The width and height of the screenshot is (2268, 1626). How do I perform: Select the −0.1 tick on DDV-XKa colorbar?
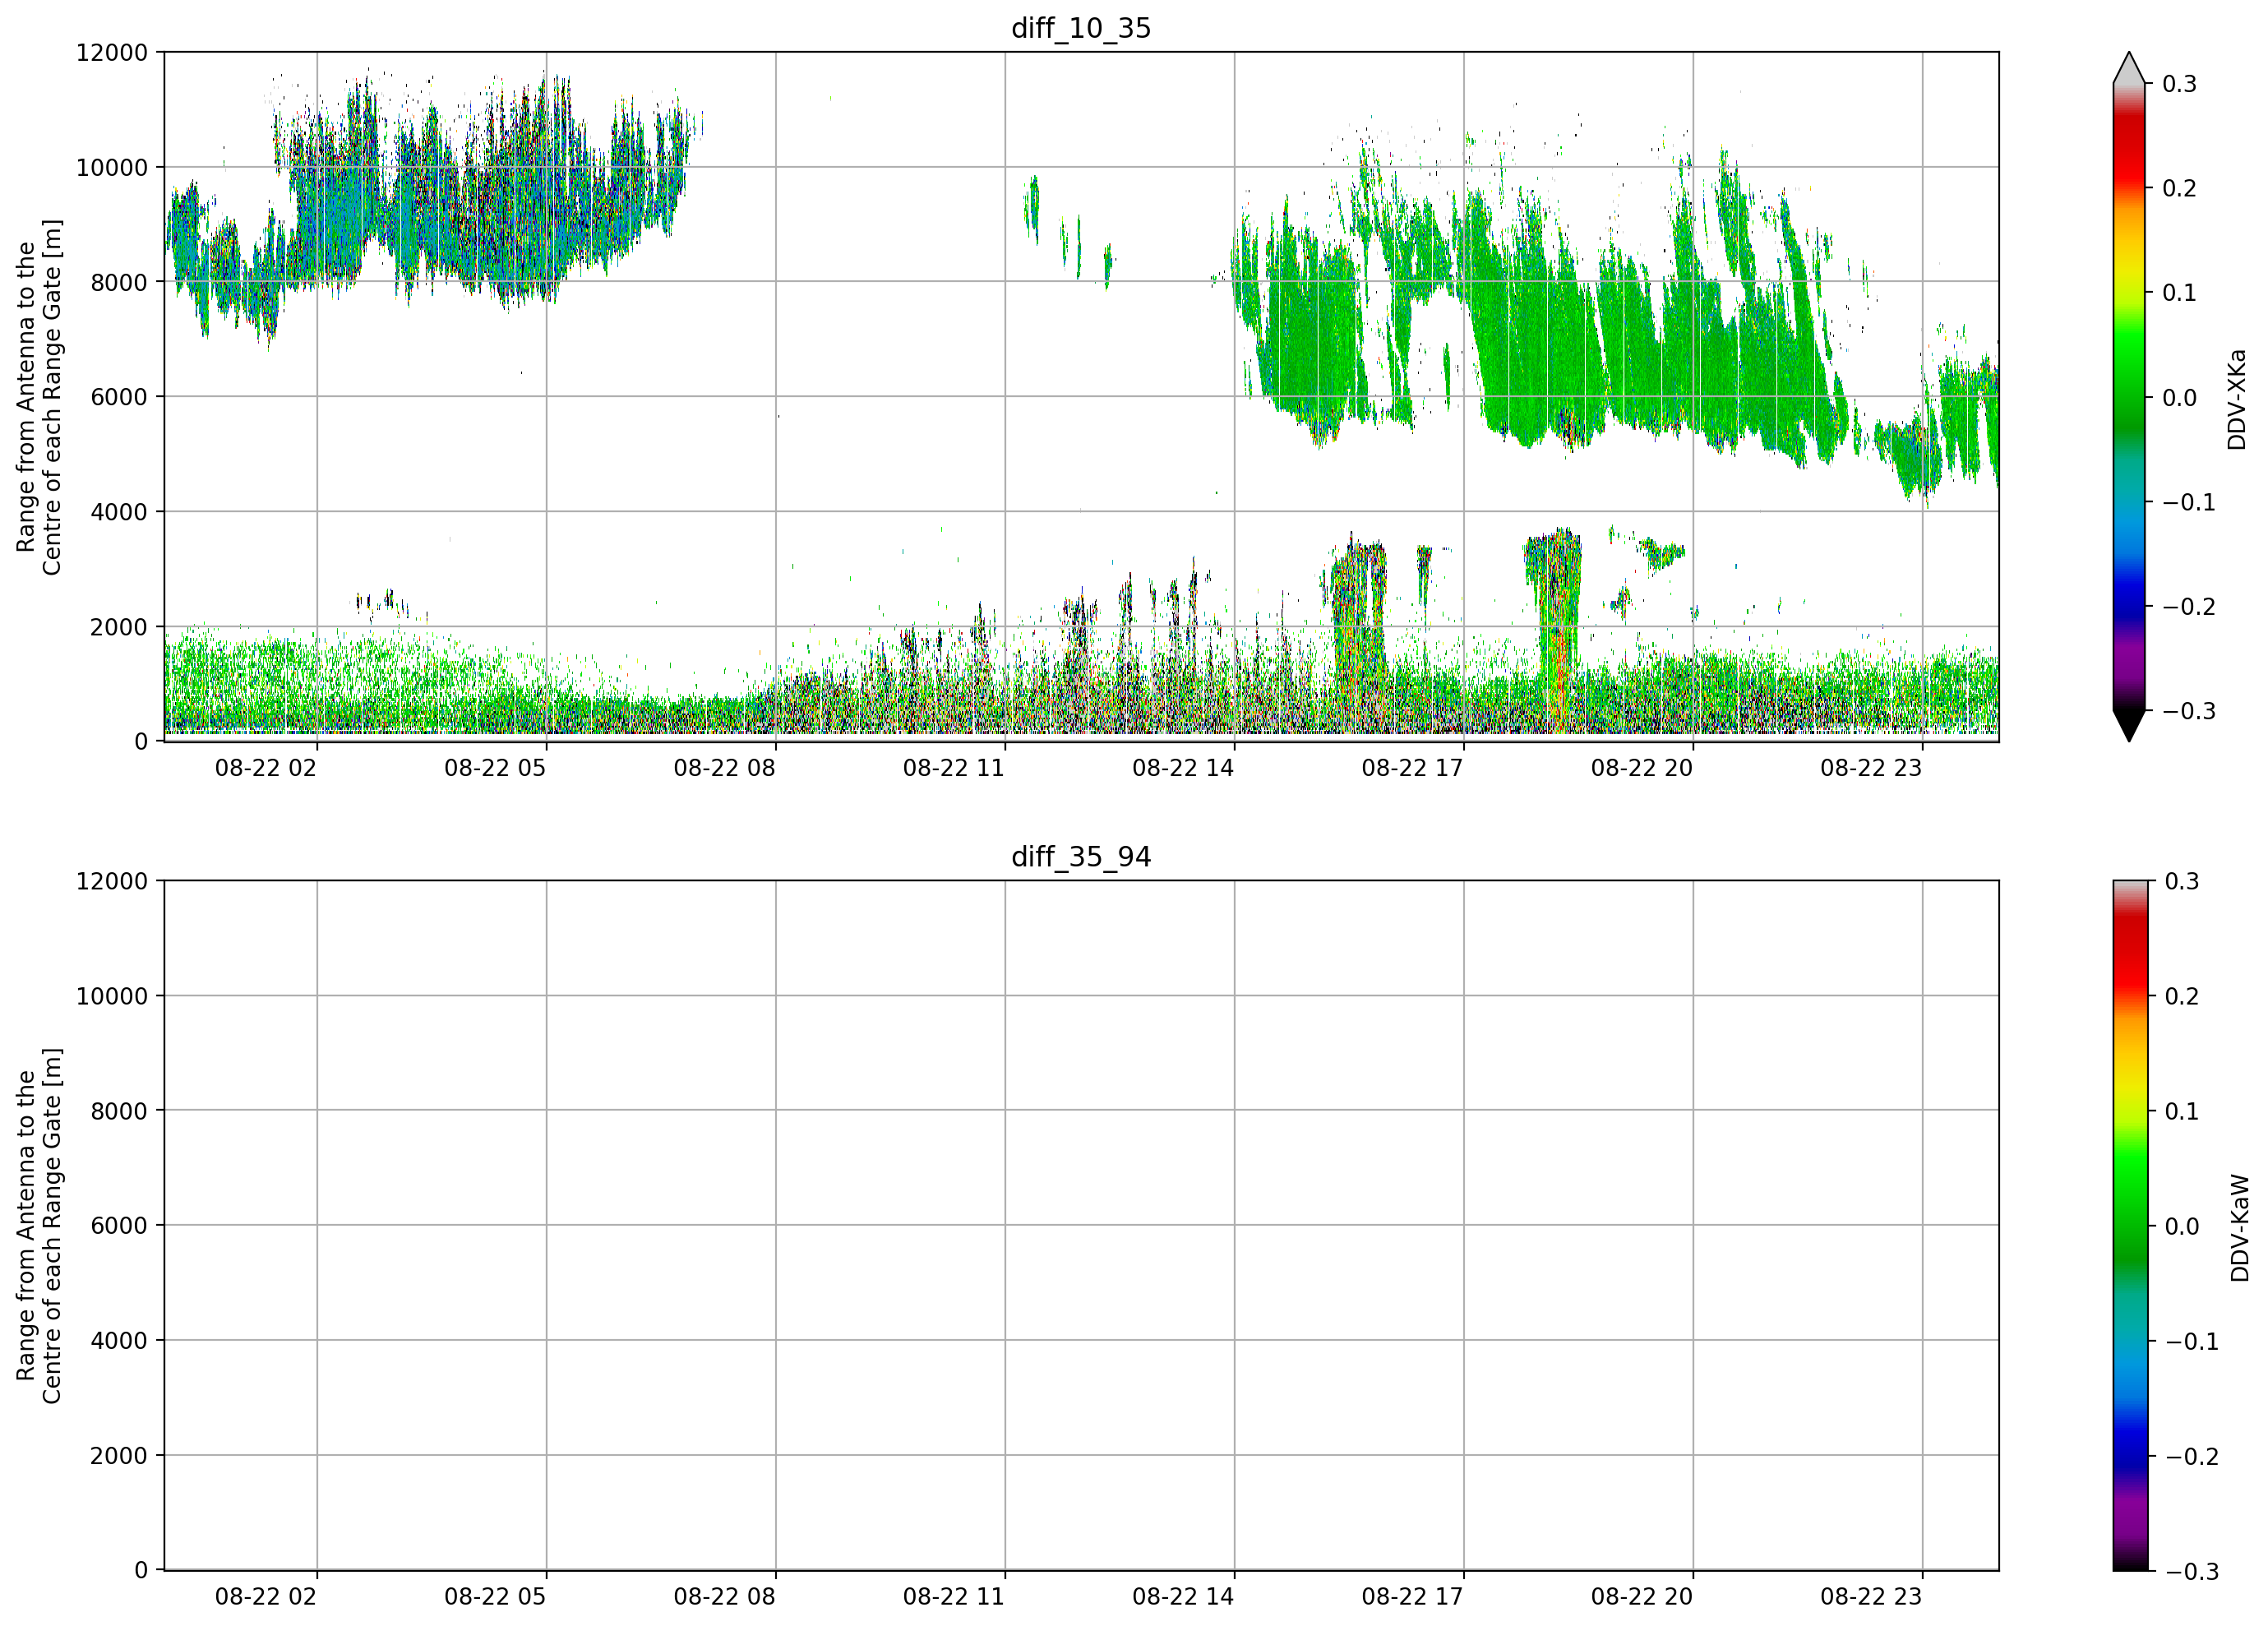click(2189, 502)
